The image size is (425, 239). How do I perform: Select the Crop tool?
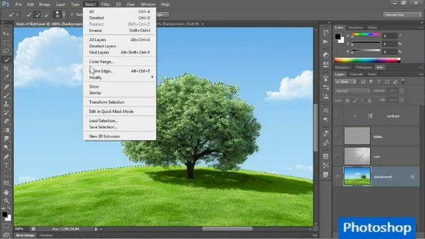click(6, 68)
